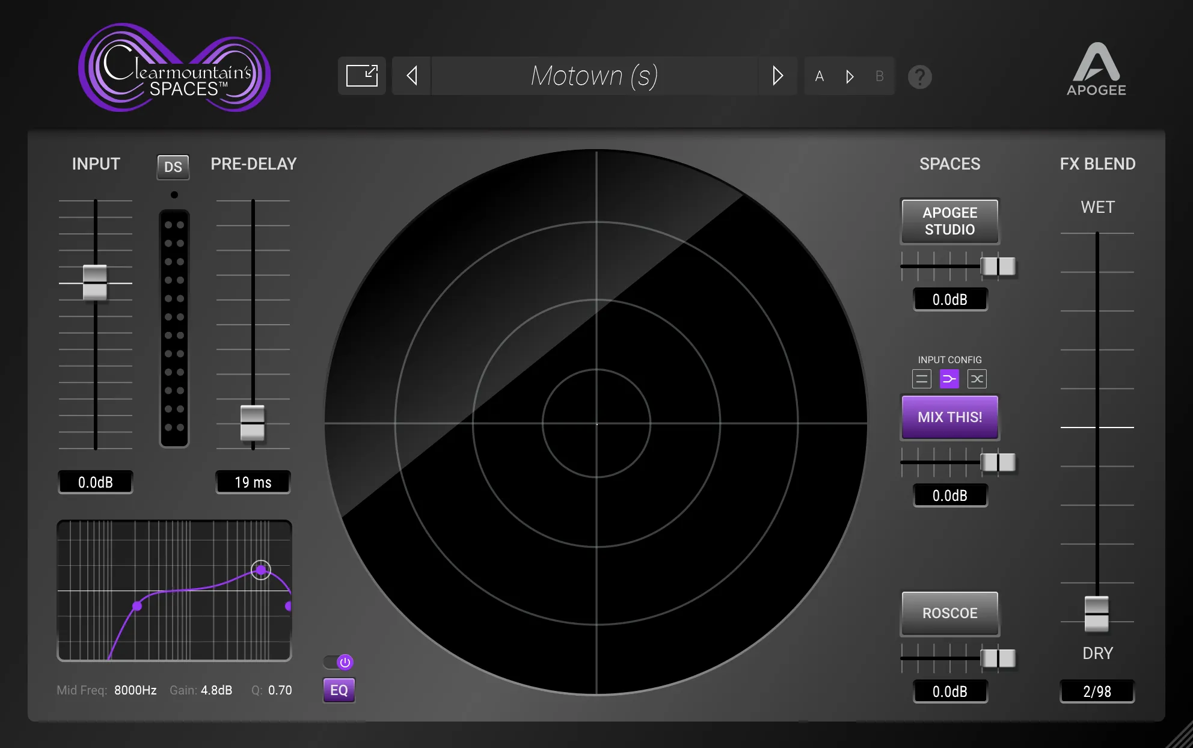This screenshot has height=748, width=1193.
Task: Select preset slot A
Action: (819, 76)
